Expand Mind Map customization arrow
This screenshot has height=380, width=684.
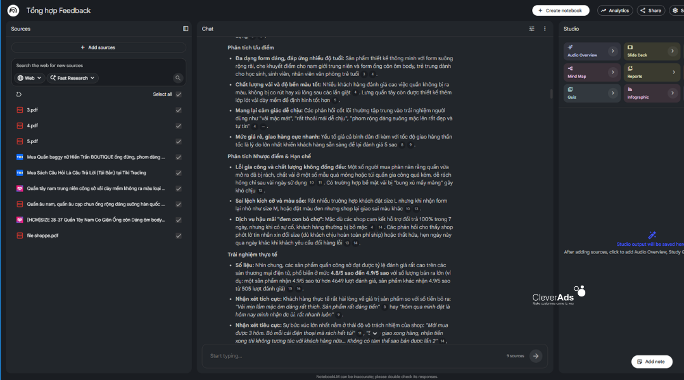pyautogui.click(x=612, y=72)
